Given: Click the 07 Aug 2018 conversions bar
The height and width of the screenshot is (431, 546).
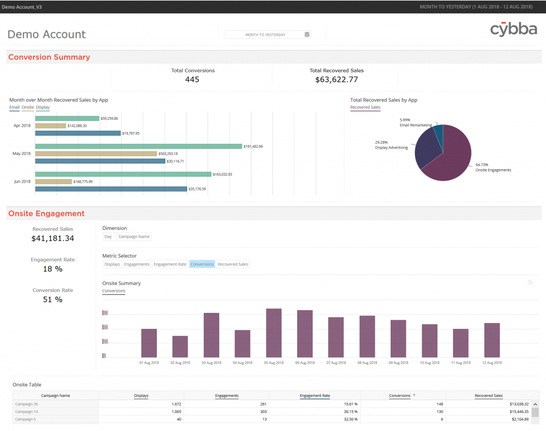Looking at the screenshot, I should tap(336, 337).
